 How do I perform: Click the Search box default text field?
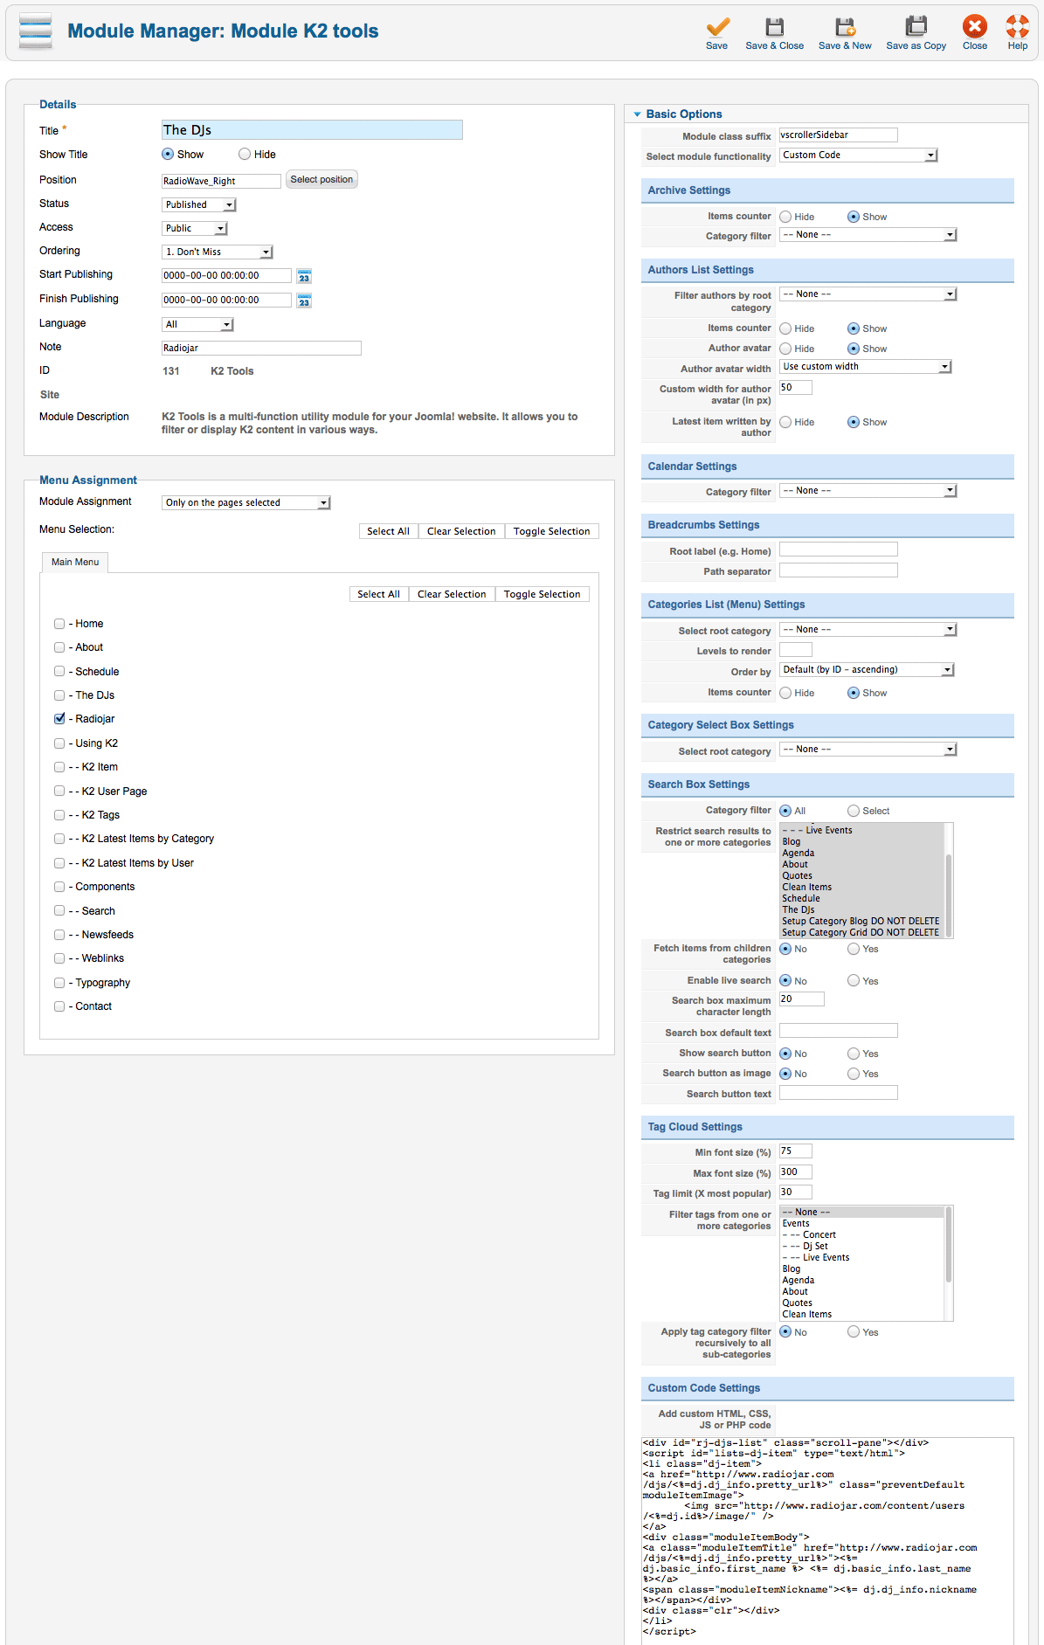839,1031
